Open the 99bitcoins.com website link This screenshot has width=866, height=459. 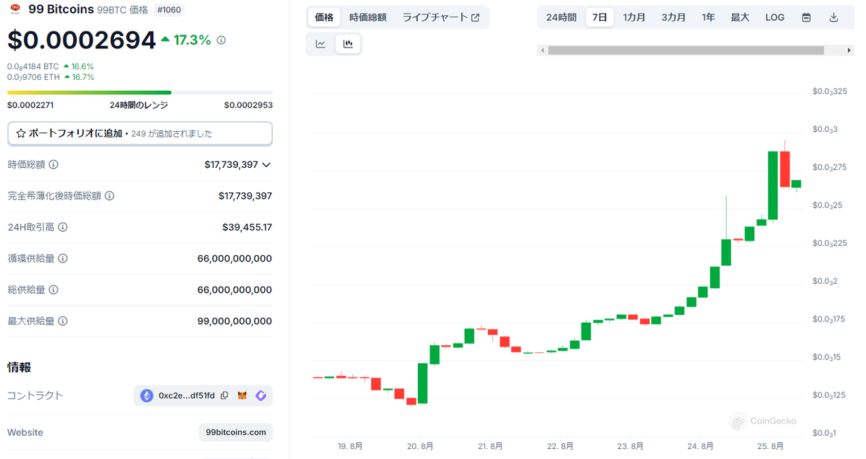(236, 432)
